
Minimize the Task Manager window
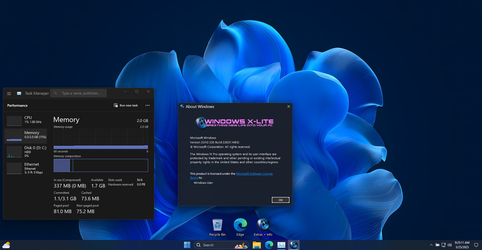click(x=126, y=92)
